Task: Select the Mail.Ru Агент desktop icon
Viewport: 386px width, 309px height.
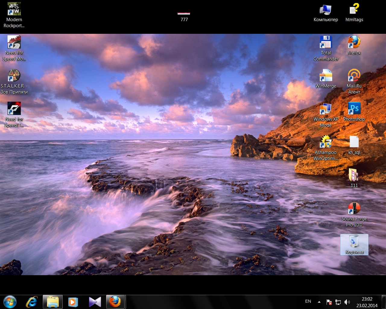Action: point(354,75)
